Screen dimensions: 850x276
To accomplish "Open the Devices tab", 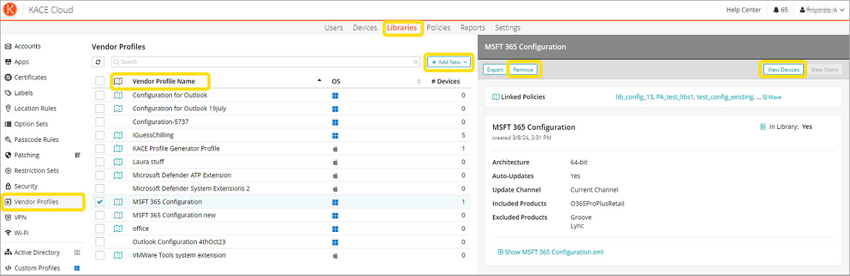I will tap(365, 28).
